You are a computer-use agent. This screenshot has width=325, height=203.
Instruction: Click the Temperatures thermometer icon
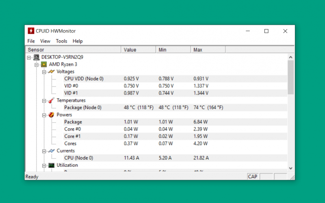pyautogui.click(x=52, y=100)
